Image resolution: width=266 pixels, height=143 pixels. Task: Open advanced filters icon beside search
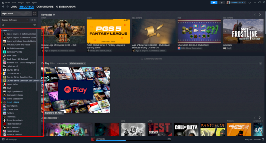pyautogui.click(x=35, y=25)
